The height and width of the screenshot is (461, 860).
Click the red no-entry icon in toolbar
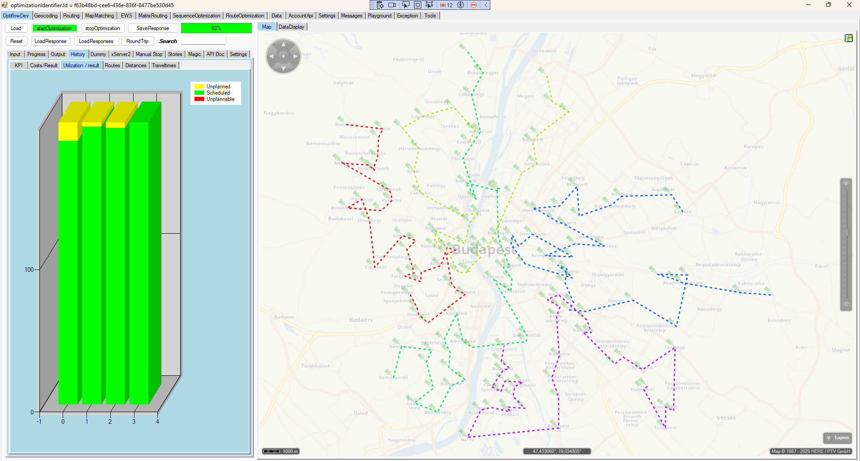[474, 5]
